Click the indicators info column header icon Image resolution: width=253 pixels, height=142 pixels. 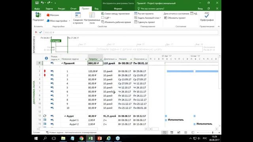[46, 58]
